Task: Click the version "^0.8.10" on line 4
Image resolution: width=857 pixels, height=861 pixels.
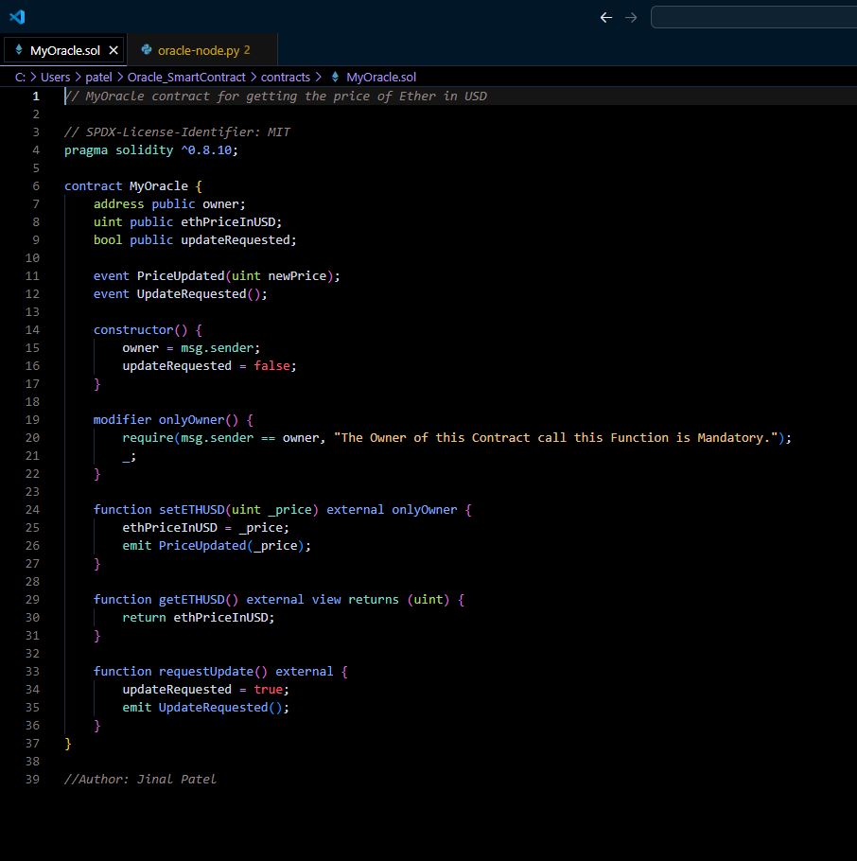Action: click(206, 150)
